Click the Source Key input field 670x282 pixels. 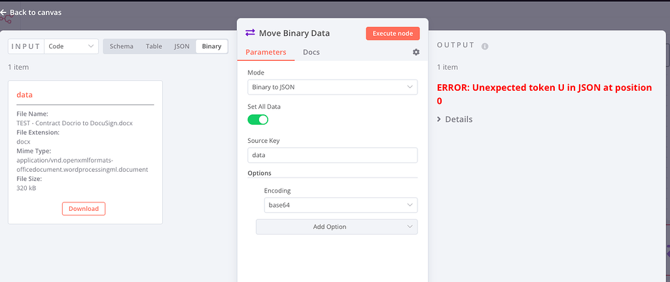[332, 155]
